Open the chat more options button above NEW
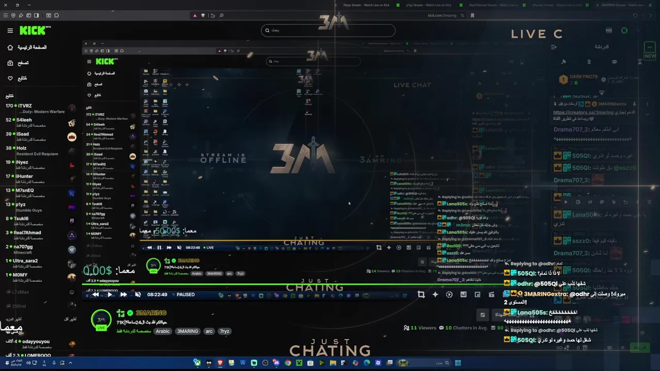Viewport: 660px width, 371px height. pos(650,46)
